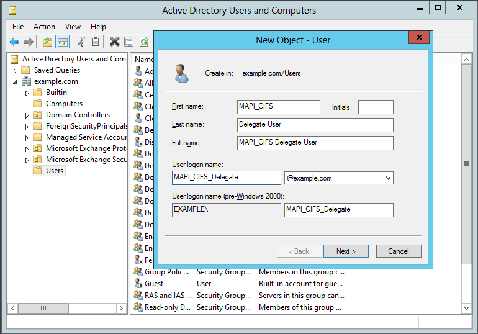The height and width of the screenshot is (334, 478).
Task: Open the View menu
Action: 73,27
